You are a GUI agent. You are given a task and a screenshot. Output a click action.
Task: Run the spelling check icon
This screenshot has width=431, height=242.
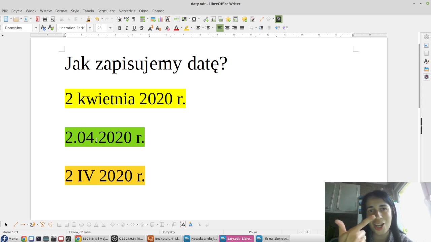click(x=126, y=19)
